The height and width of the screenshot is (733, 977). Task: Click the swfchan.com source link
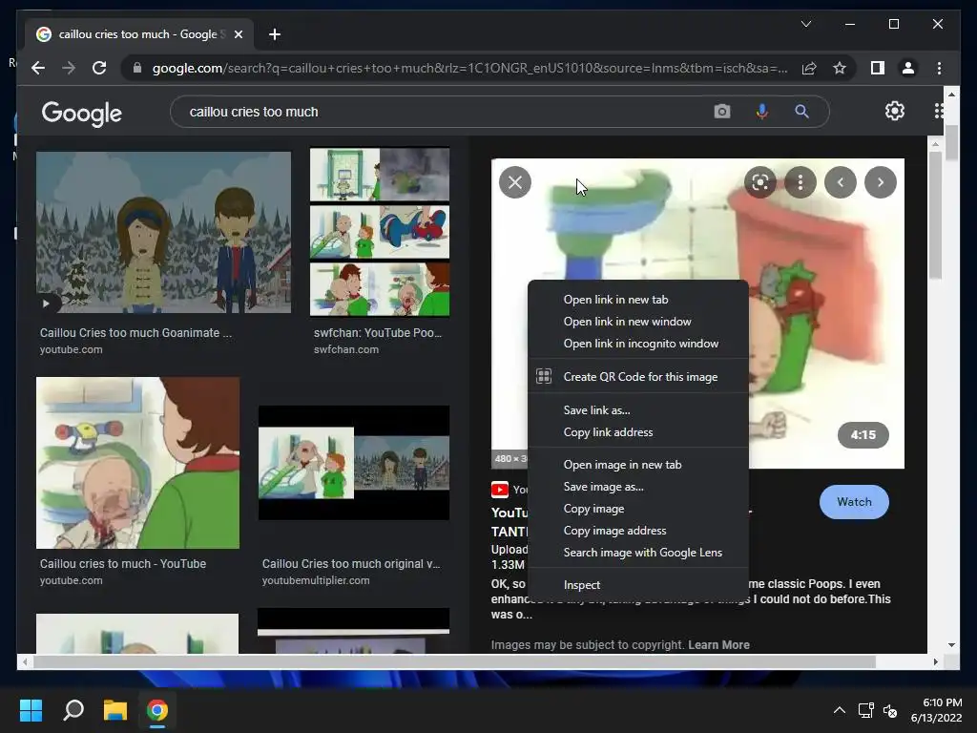(x=345, y=349)
